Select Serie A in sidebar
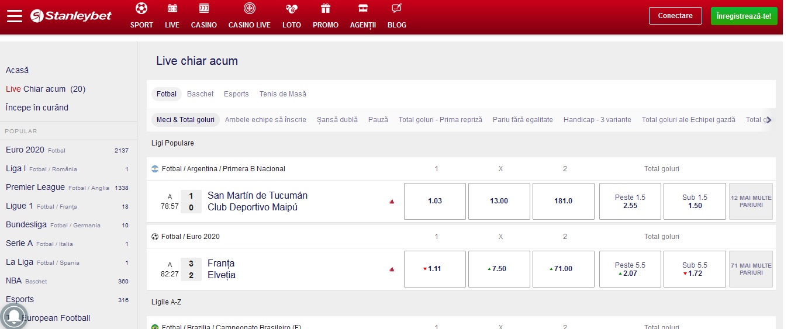The image size is (791, 329). (x=67, y=244)
